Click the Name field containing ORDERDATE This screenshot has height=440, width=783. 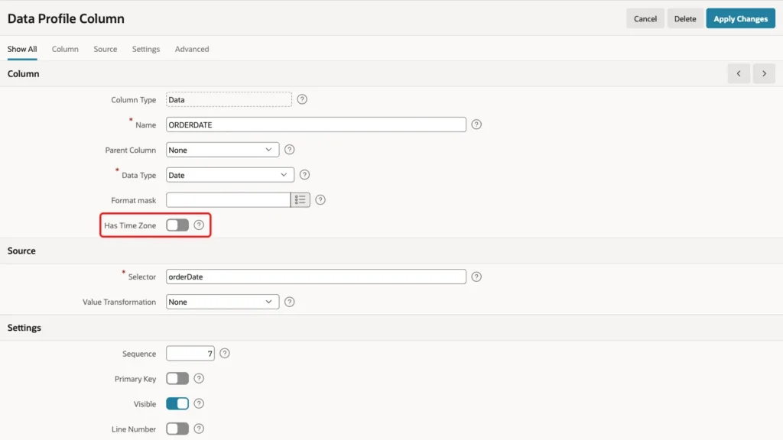316,125
